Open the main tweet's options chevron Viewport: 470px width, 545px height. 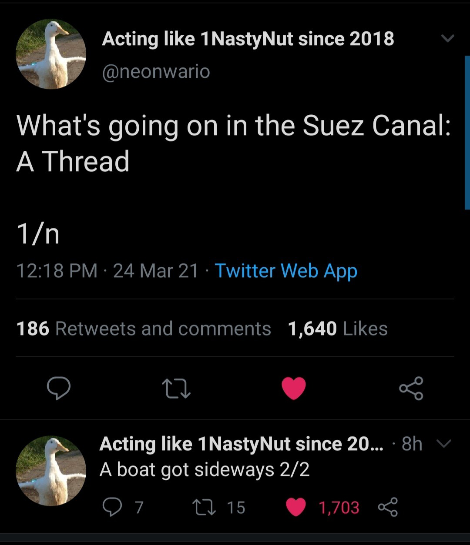[x=447, y=39]
